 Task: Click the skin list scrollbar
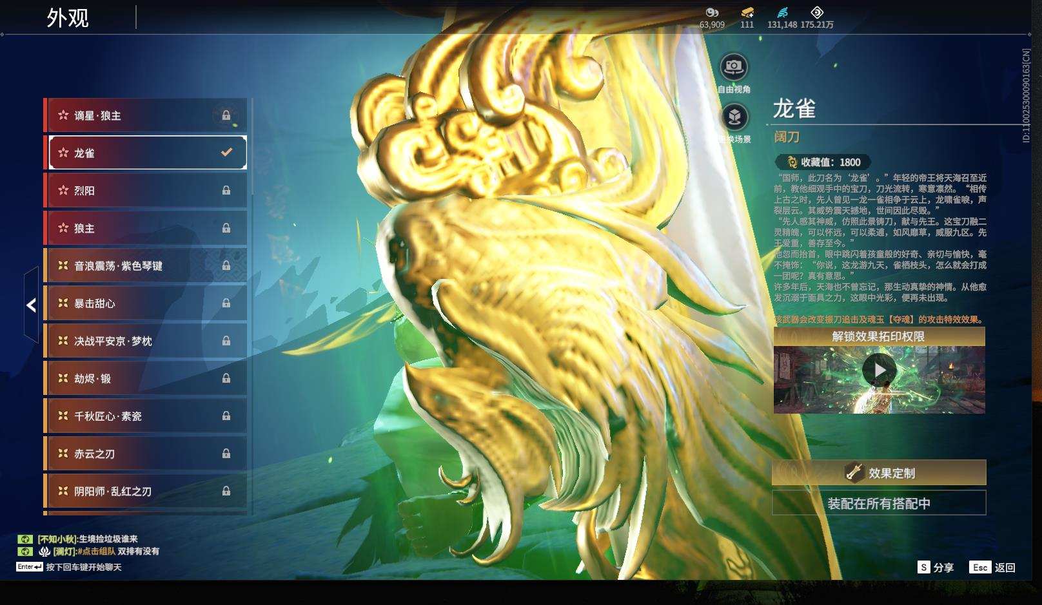251,147
